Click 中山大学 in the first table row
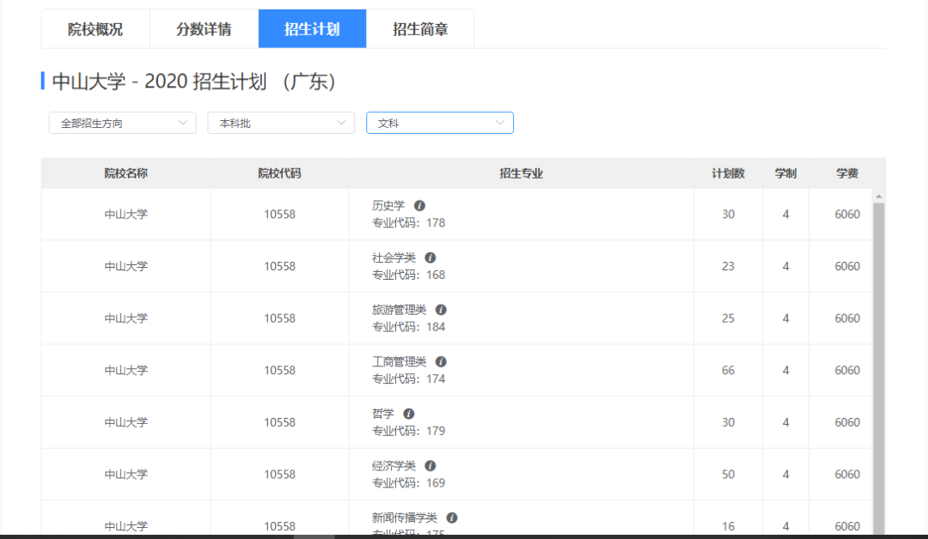 [125, 214]
